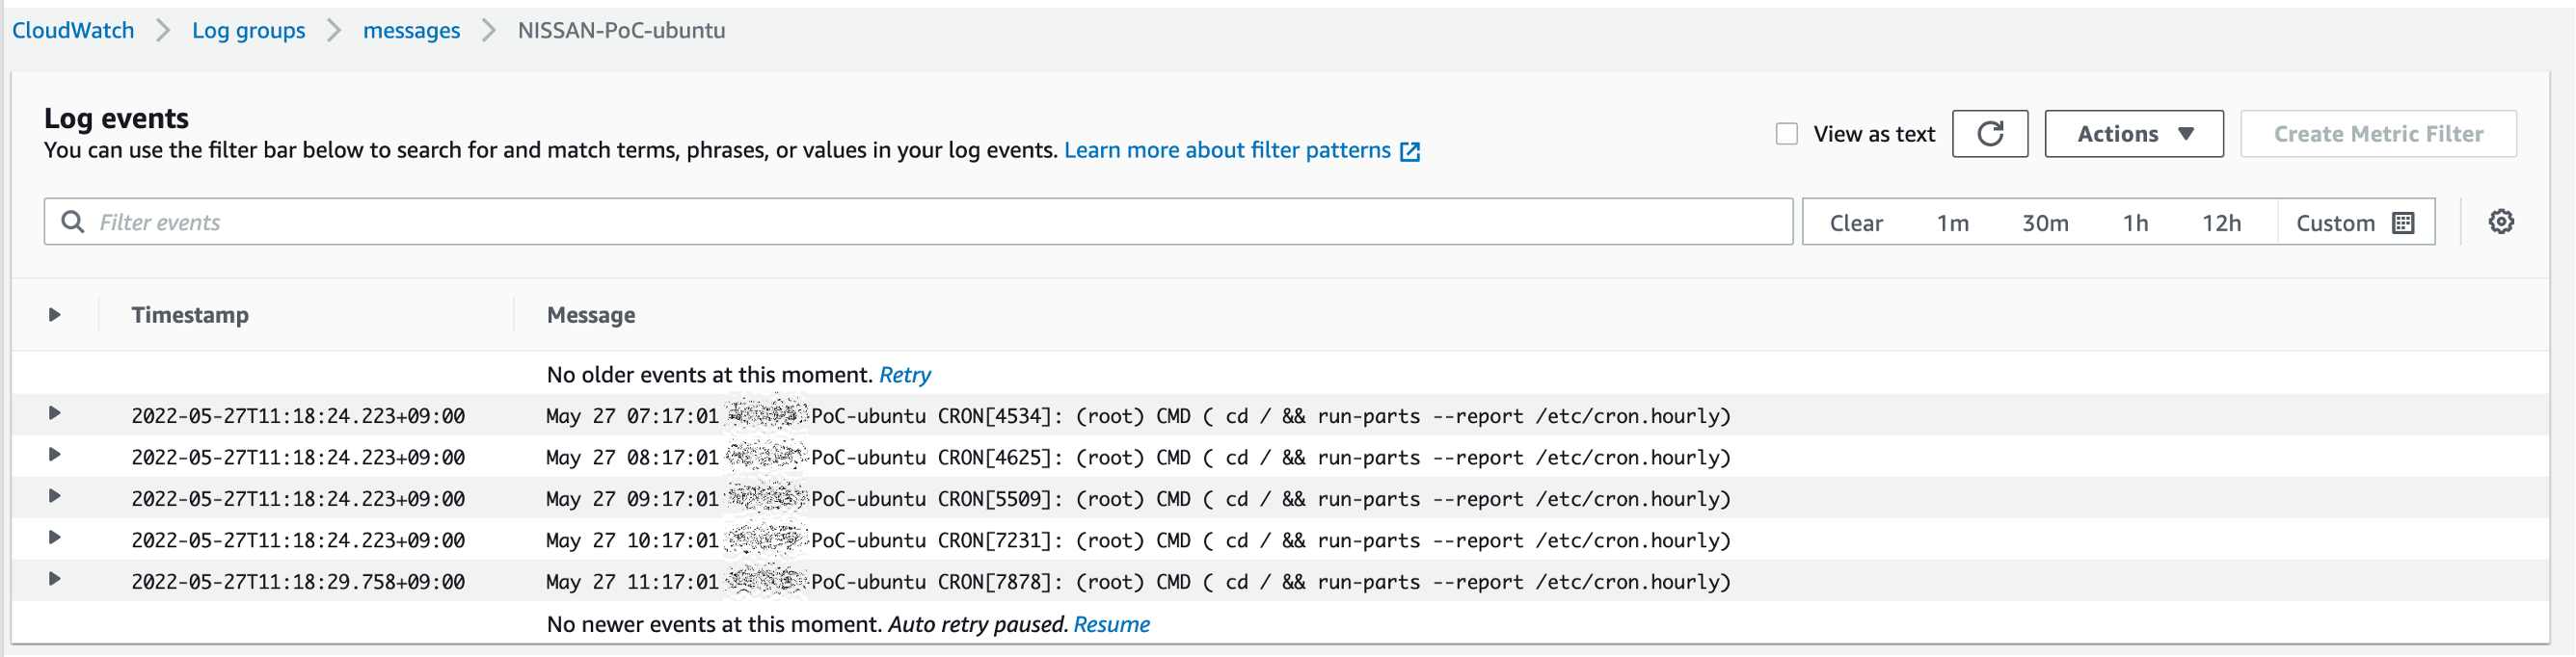Open the Custom time range picker
Viewport: 2576px width, 657px height.
(2356, 223)
